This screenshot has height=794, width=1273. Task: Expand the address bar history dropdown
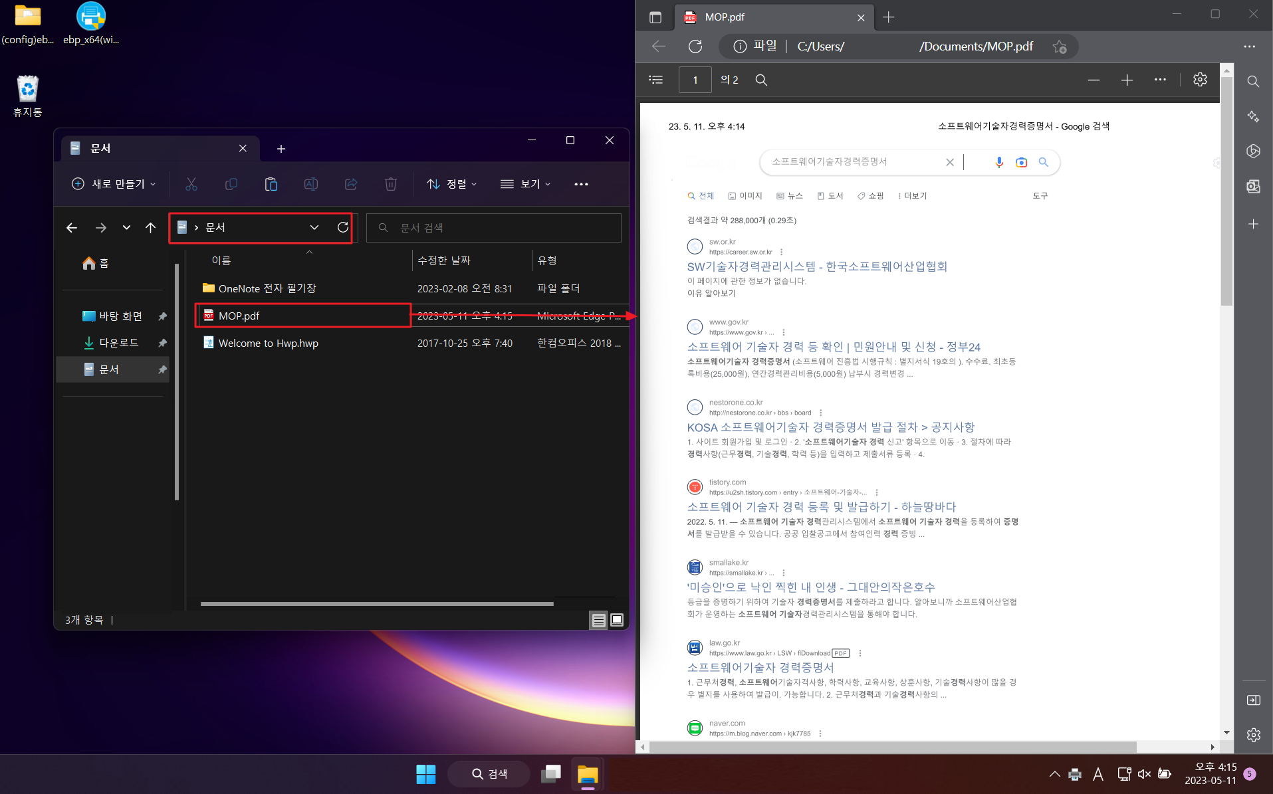click(314, 227)
